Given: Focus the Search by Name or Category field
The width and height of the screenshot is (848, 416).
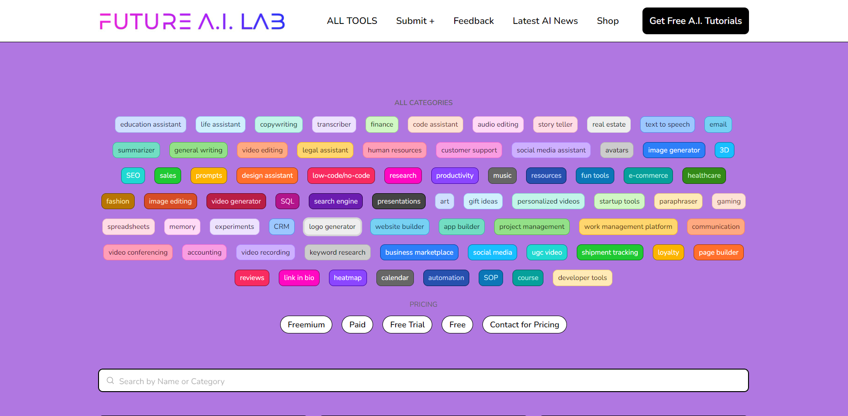Looking at the screenshot, I should [x=423, y=380].
